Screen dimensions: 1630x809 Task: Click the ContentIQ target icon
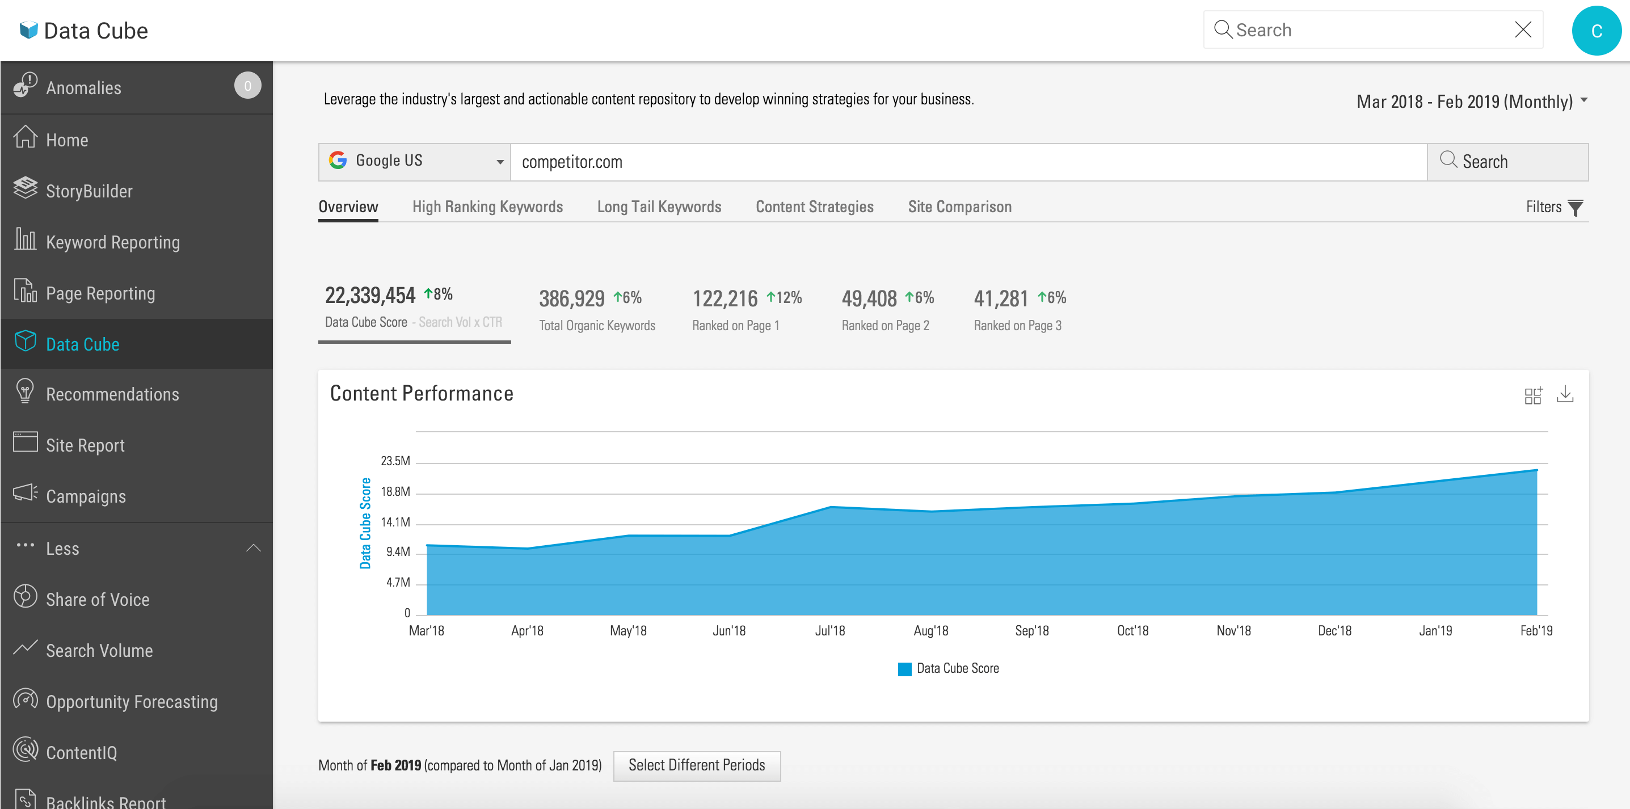tap(26, 749)
